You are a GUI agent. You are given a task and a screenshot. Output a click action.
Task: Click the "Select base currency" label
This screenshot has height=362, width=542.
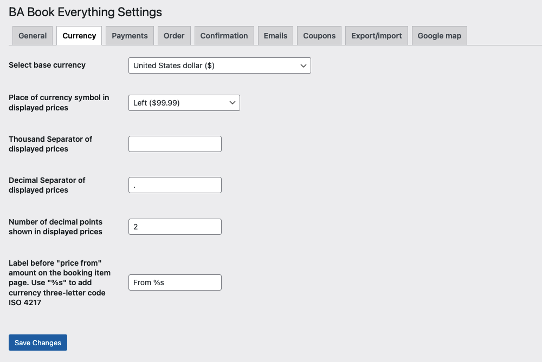click(x=47, y=65)
